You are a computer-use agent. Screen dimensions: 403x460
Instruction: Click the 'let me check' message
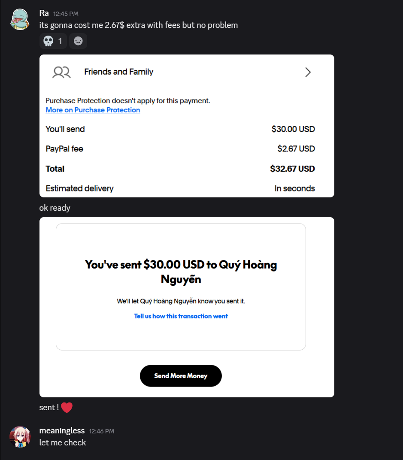click(x=63, y=442)
